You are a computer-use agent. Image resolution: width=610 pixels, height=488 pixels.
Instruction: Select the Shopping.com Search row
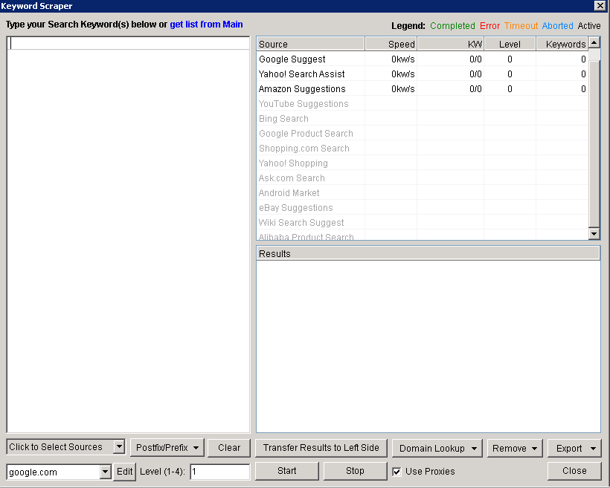click(423, 149)
